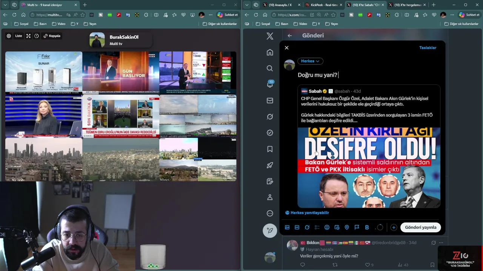Click the post text field Doğru mu yani?
Viewport: 483px width, 271px height.
click(317, 75)
